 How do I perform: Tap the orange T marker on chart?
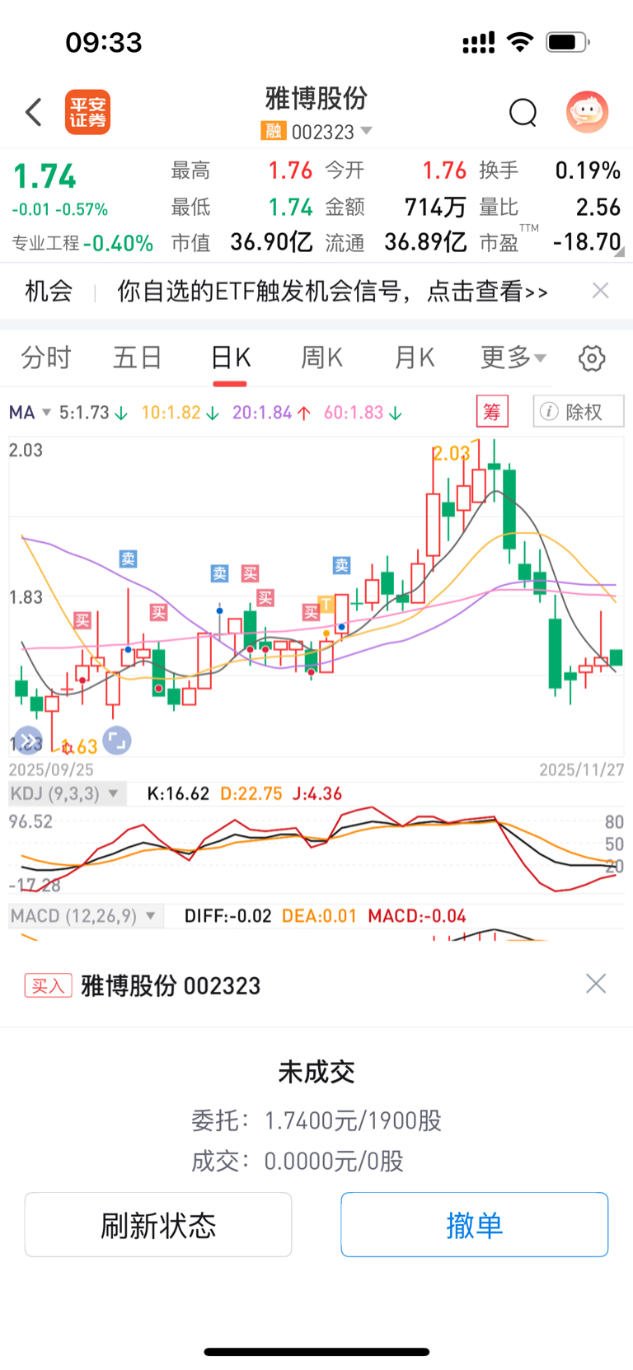pos(326,605)
